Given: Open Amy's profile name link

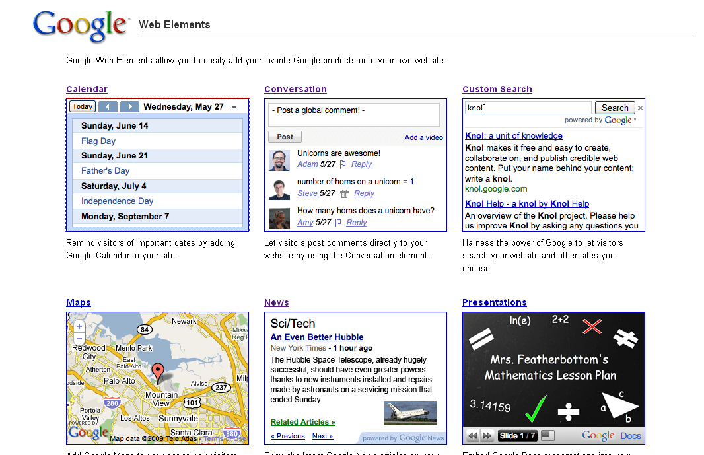Looking at the screenshot, I should tap(305, 223).
